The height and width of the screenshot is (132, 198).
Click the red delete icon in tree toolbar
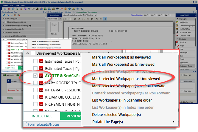pyautogui.click(x=19, y=15)
